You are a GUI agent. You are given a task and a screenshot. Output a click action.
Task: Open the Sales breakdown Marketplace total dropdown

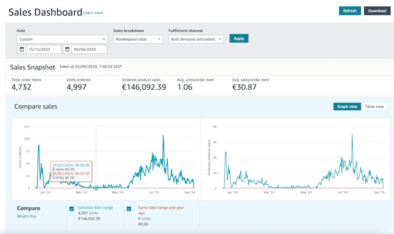click(x=138, y=39)
